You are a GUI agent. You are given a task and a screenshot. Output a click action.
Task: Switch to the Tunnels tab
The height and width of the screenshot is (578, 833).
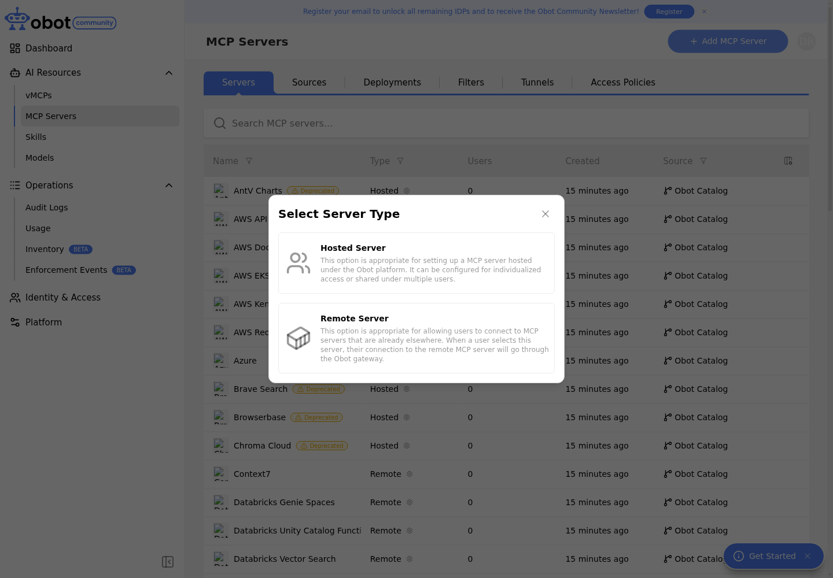pos(537,83)
